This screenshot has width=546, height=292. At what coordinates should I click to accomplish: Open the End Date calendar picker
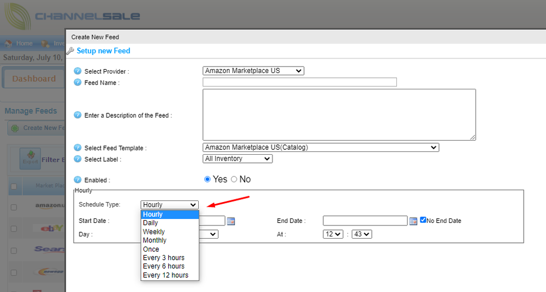point(413,221)
